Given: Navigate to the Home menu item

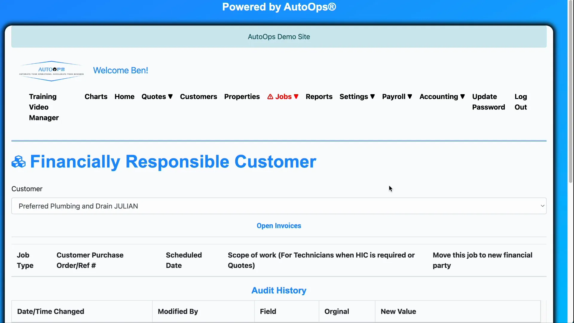Looking at the screenshot, I should click(124, 97).
